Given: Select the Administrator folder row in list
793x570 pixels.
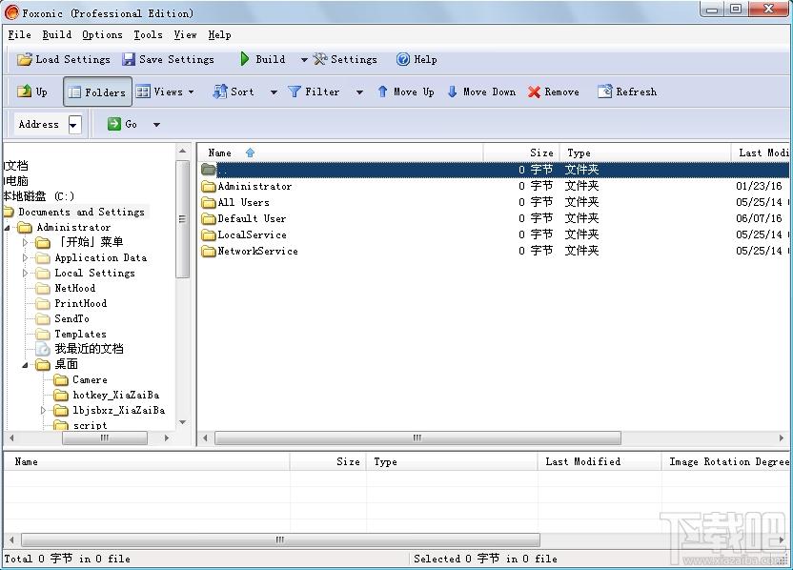Looking at the screenshot, I should point(493,186).
